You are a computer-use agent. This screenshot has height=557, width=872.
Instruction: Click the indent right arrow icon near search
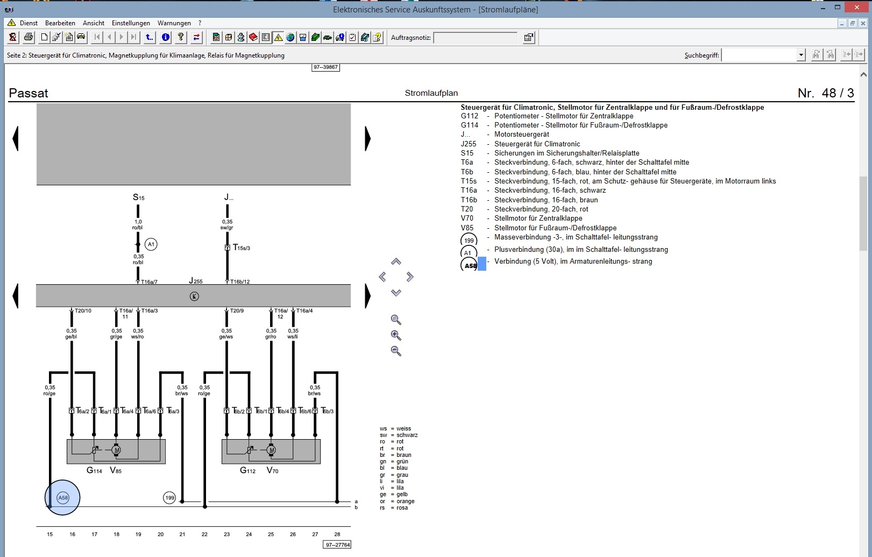tap(859, 55)
